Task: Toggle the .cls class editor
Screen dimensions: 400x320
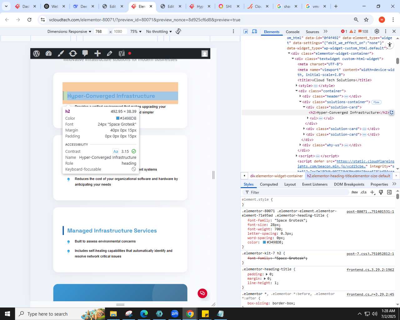Action: coord(363,192)
